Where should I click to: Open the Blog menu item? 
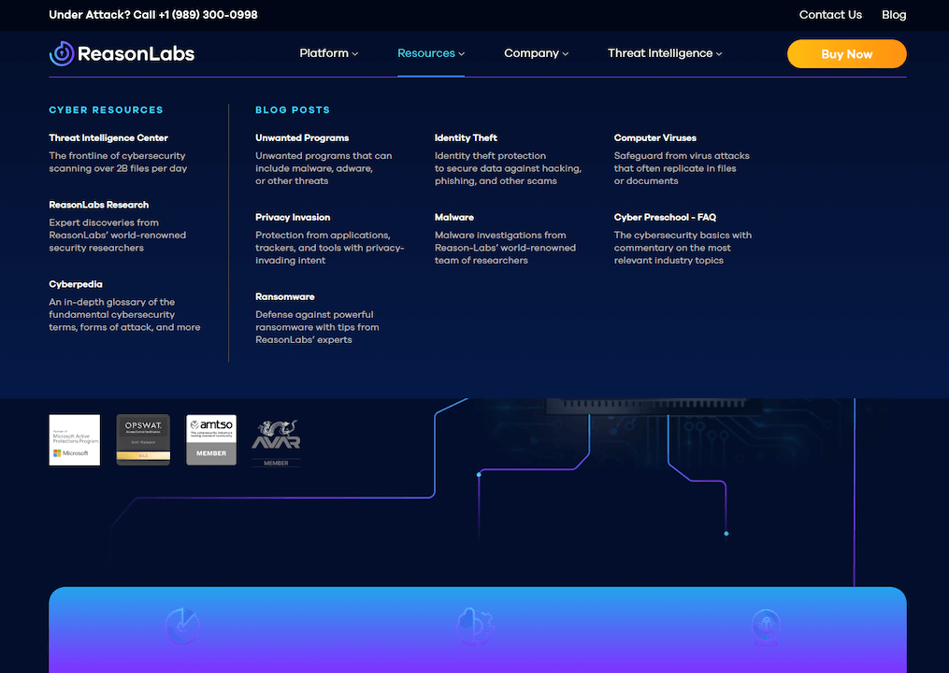(x=894, y=15)
